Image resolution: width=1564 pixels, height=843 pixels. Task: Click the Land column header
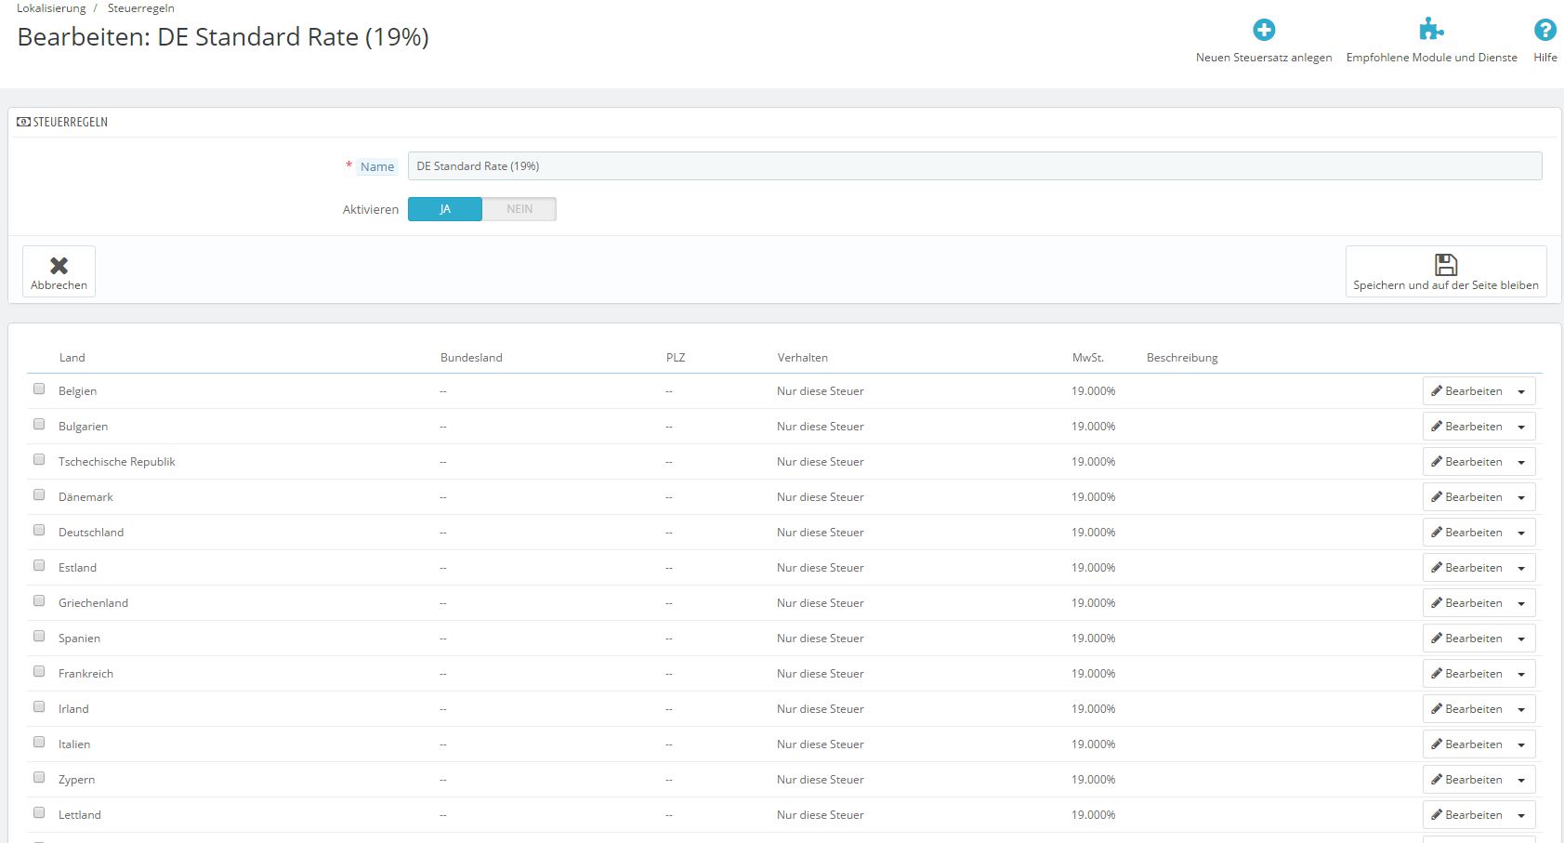[x=72, y=358]
